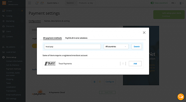Open Contact information link

[14, 61]
